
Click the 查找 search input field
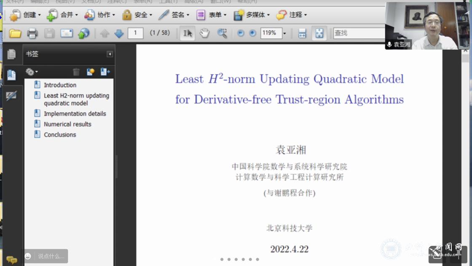click(x=358, y=33)
